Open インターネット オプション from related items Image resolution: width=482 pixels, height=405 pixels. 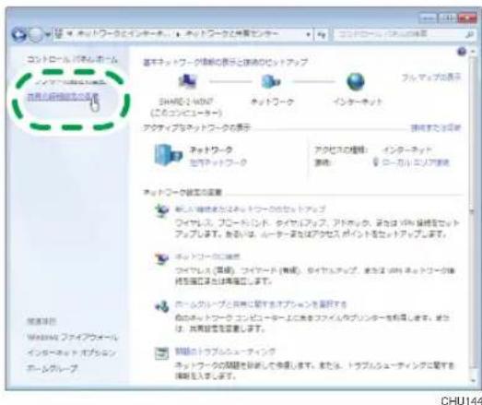72,352
